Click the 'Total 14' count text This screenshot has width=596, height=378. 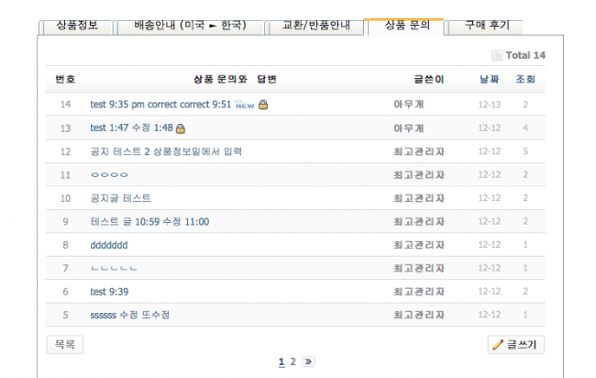click(525, 56)
